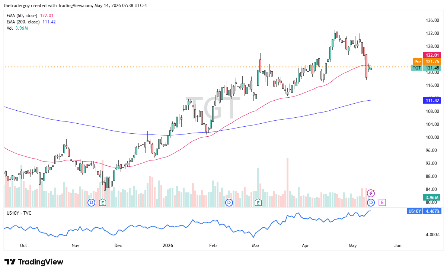
Task: Click the 132.00 price axis value
Action: pos(432,33)
